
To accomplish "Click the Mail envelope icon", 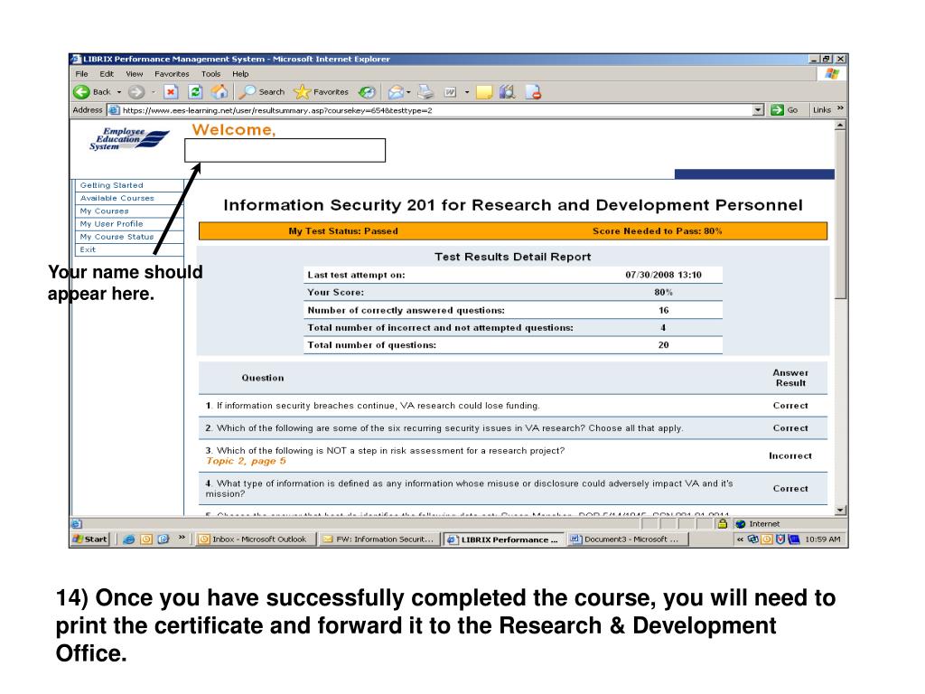I will click(x=396, y=92).
